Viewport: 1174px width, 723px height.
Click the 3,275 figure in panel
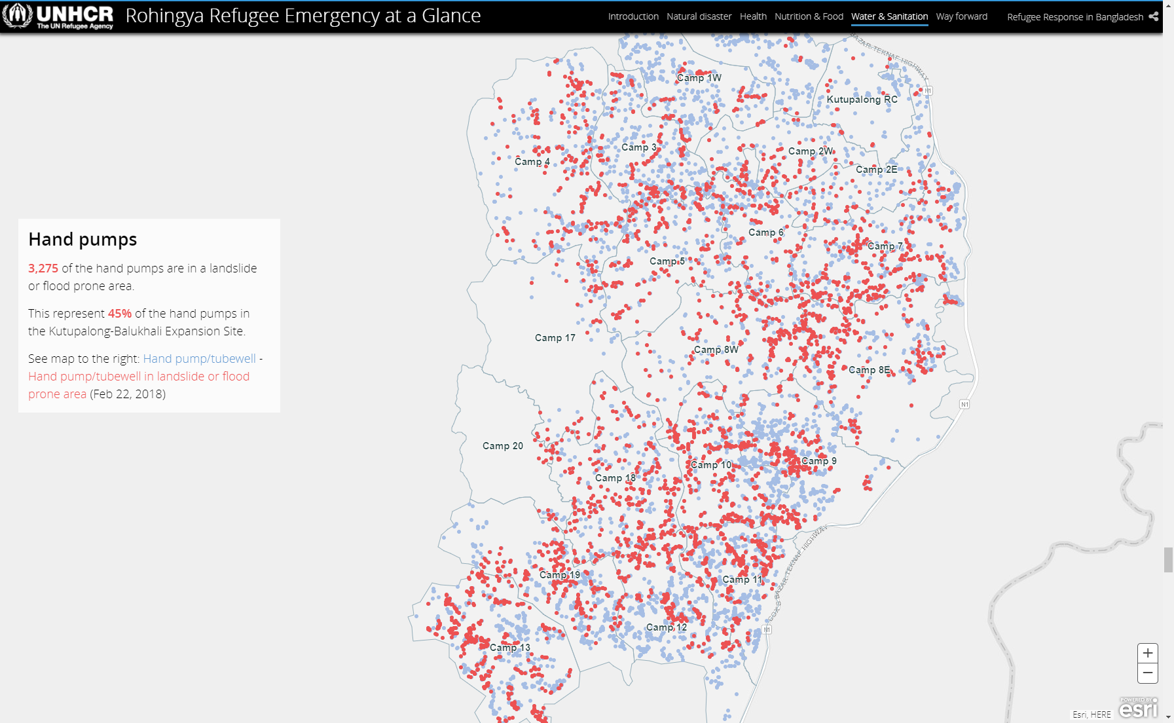tap(43, 269)
